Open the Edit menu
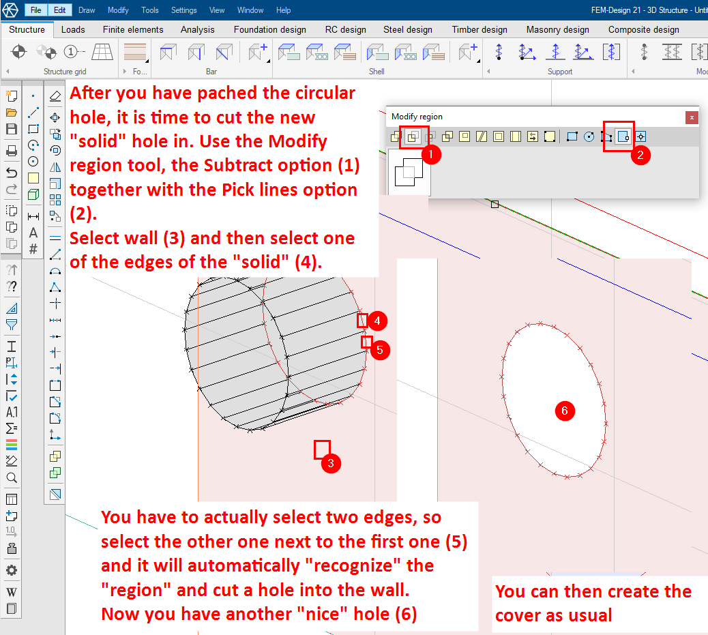This screenshot has width=708, height=635. coord(59,10)
